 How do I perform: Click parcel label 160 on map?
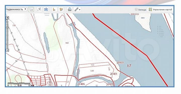point(67,43)
